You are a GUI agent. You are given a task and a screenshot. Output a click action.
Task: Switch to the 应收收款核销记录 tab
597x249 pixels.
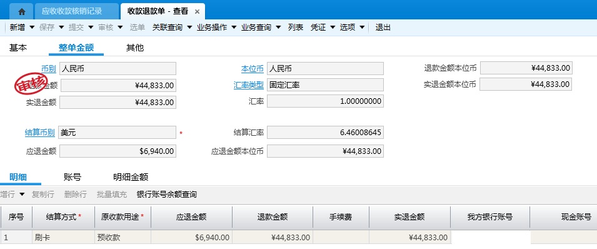[72, 11]
